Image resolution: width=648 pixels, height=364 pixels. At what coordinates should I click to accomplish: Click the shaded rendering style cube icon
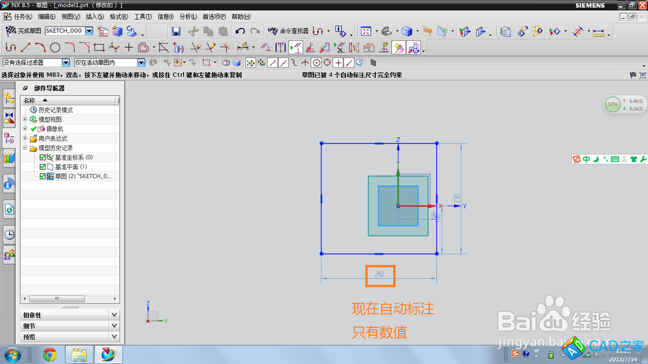pyautogui.click(x=407, y=31)
